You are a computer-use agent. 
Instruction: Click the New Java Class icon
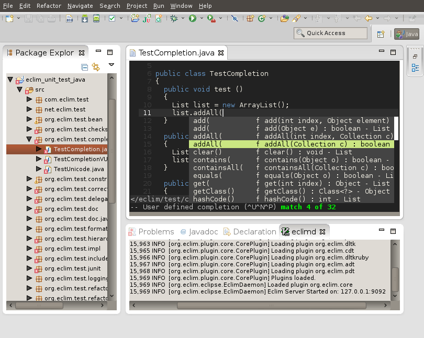[x=261, y=18]
